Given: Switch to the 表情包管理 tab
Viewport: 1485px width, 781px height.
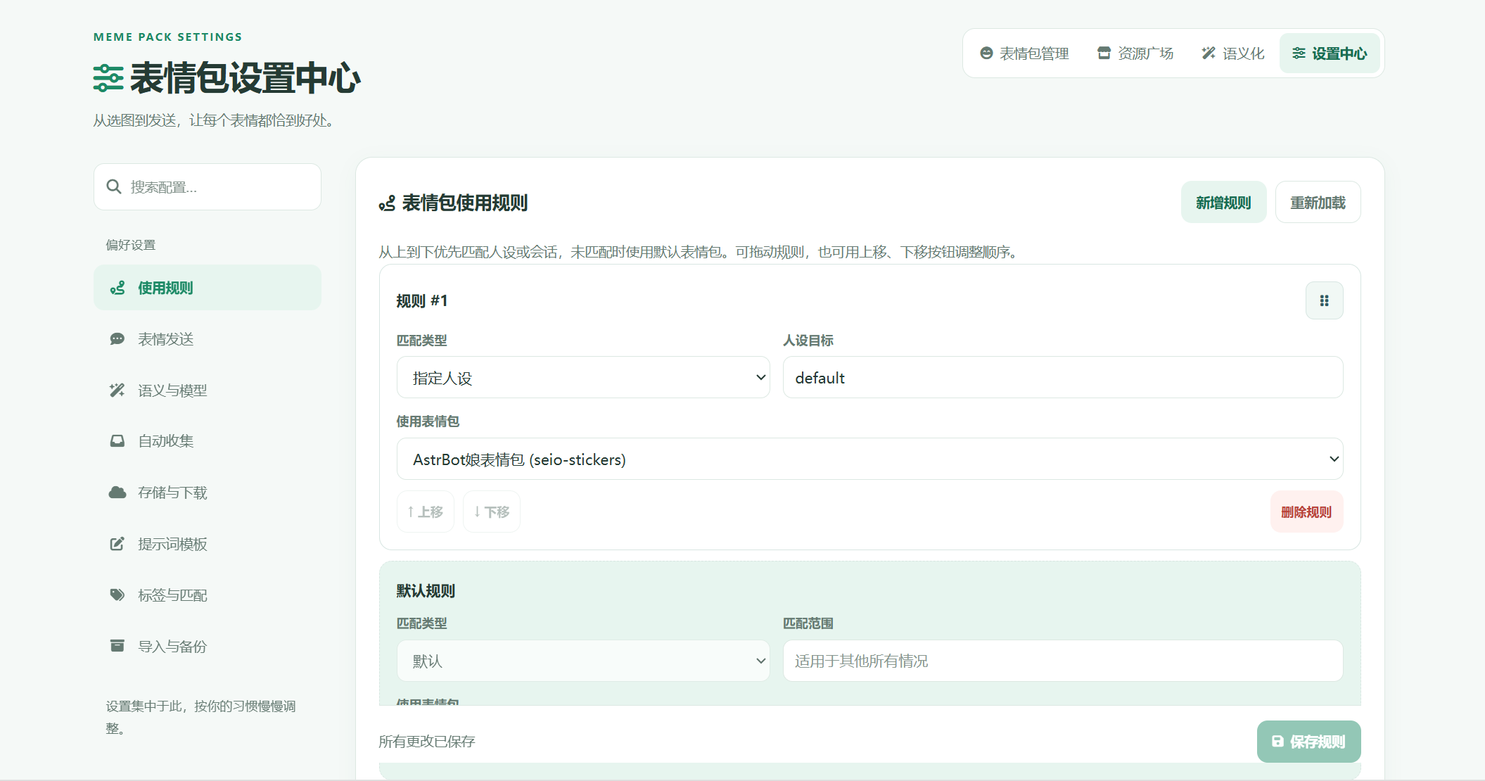Looking at the screenshot, I should (1024, 53).
